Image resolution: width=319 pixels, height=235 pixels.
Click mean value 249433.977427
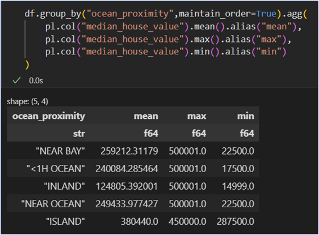(127, 204)
